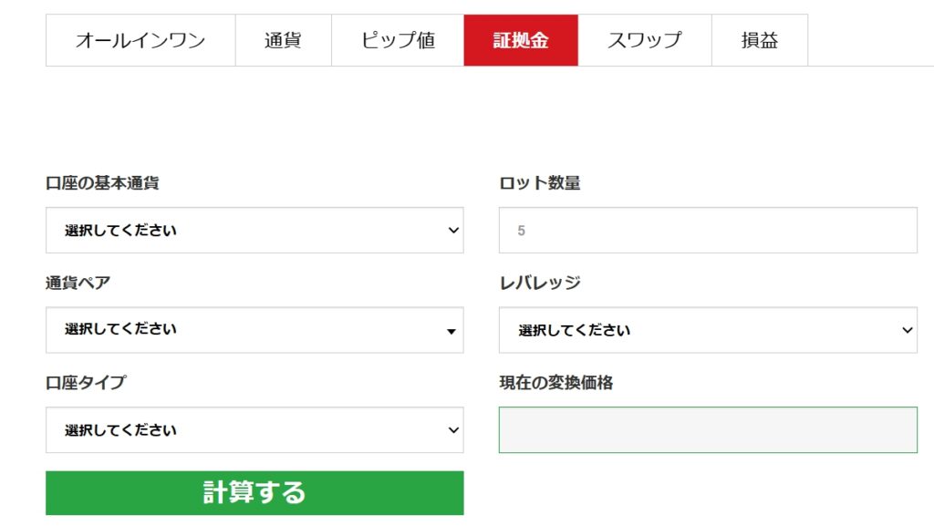This screenshot has width=934, height=526.
Task: Open the 損益 tab
Action: (759, 40)
